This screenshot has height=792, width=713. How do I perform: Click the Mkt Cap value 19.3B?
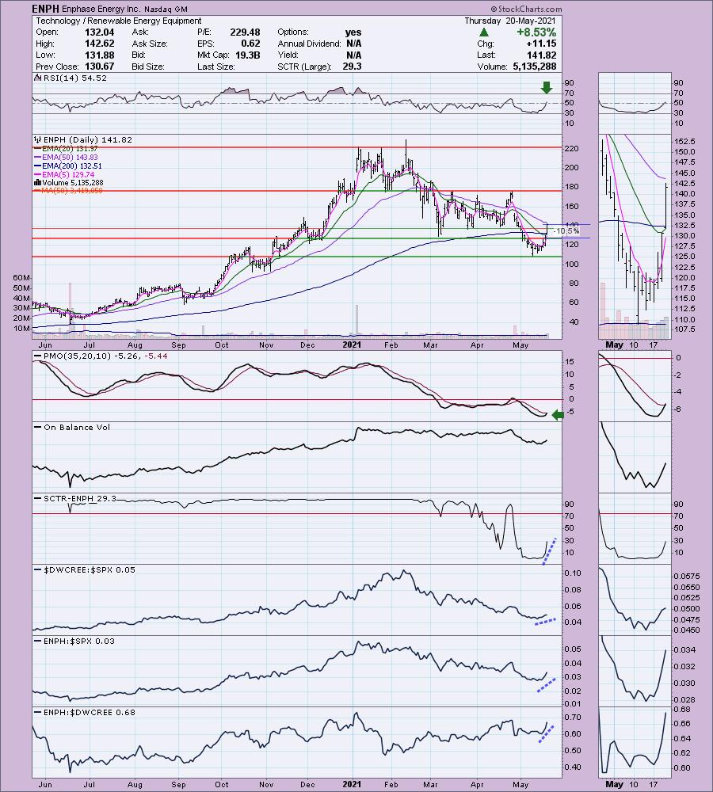pos(248,55)
